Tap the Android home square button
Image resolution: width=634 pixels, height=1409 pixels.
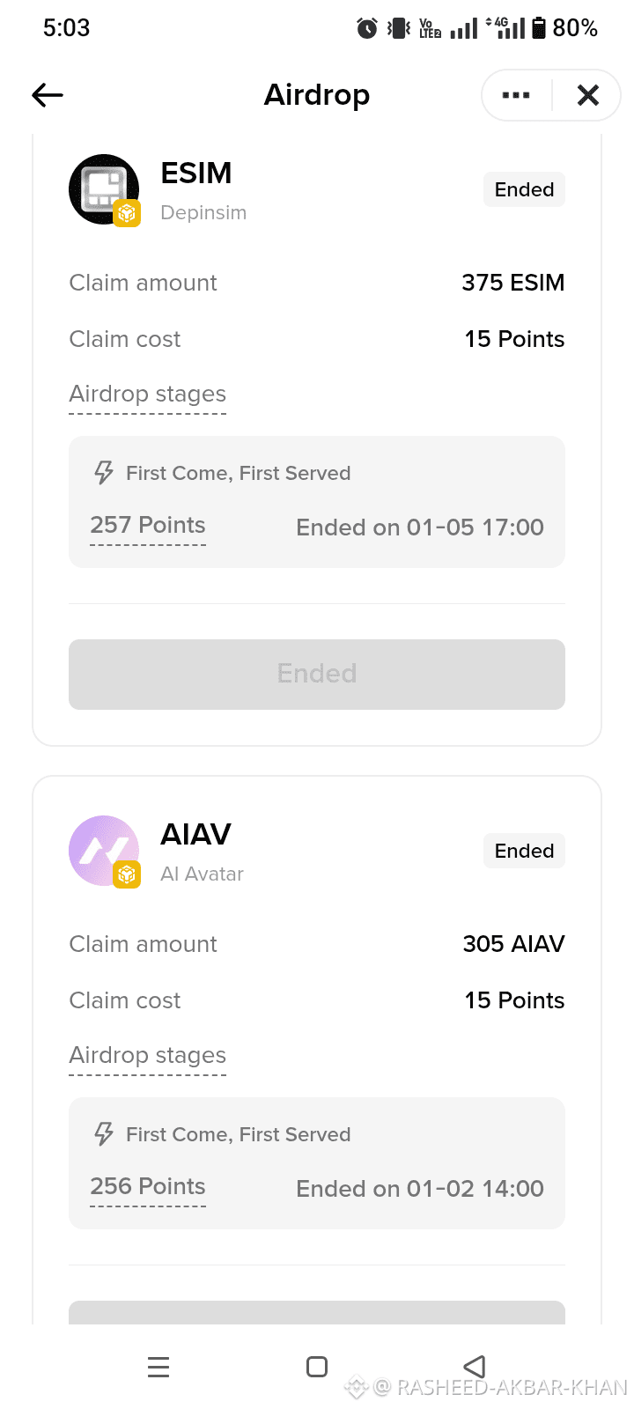[x=317, y=1367]
